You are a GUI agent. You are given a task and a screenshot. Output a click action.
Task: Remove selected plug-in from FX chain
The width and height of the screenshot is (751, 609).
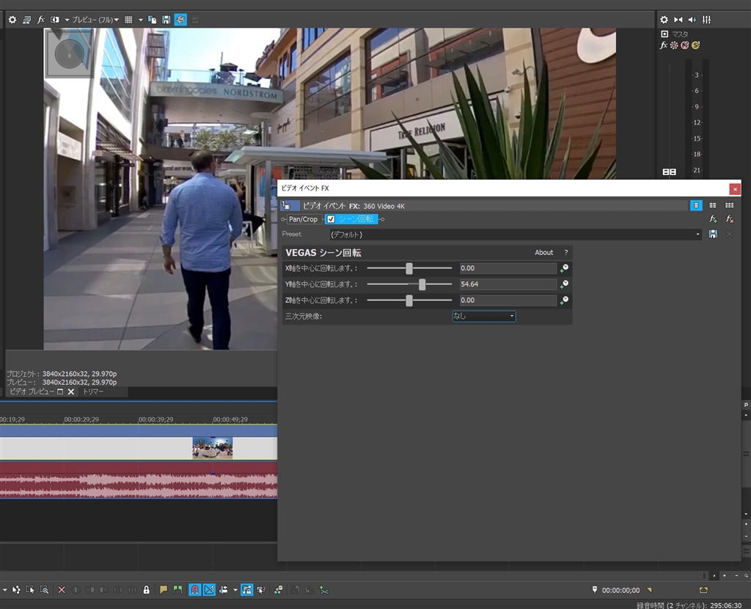(x=729, y=219)
